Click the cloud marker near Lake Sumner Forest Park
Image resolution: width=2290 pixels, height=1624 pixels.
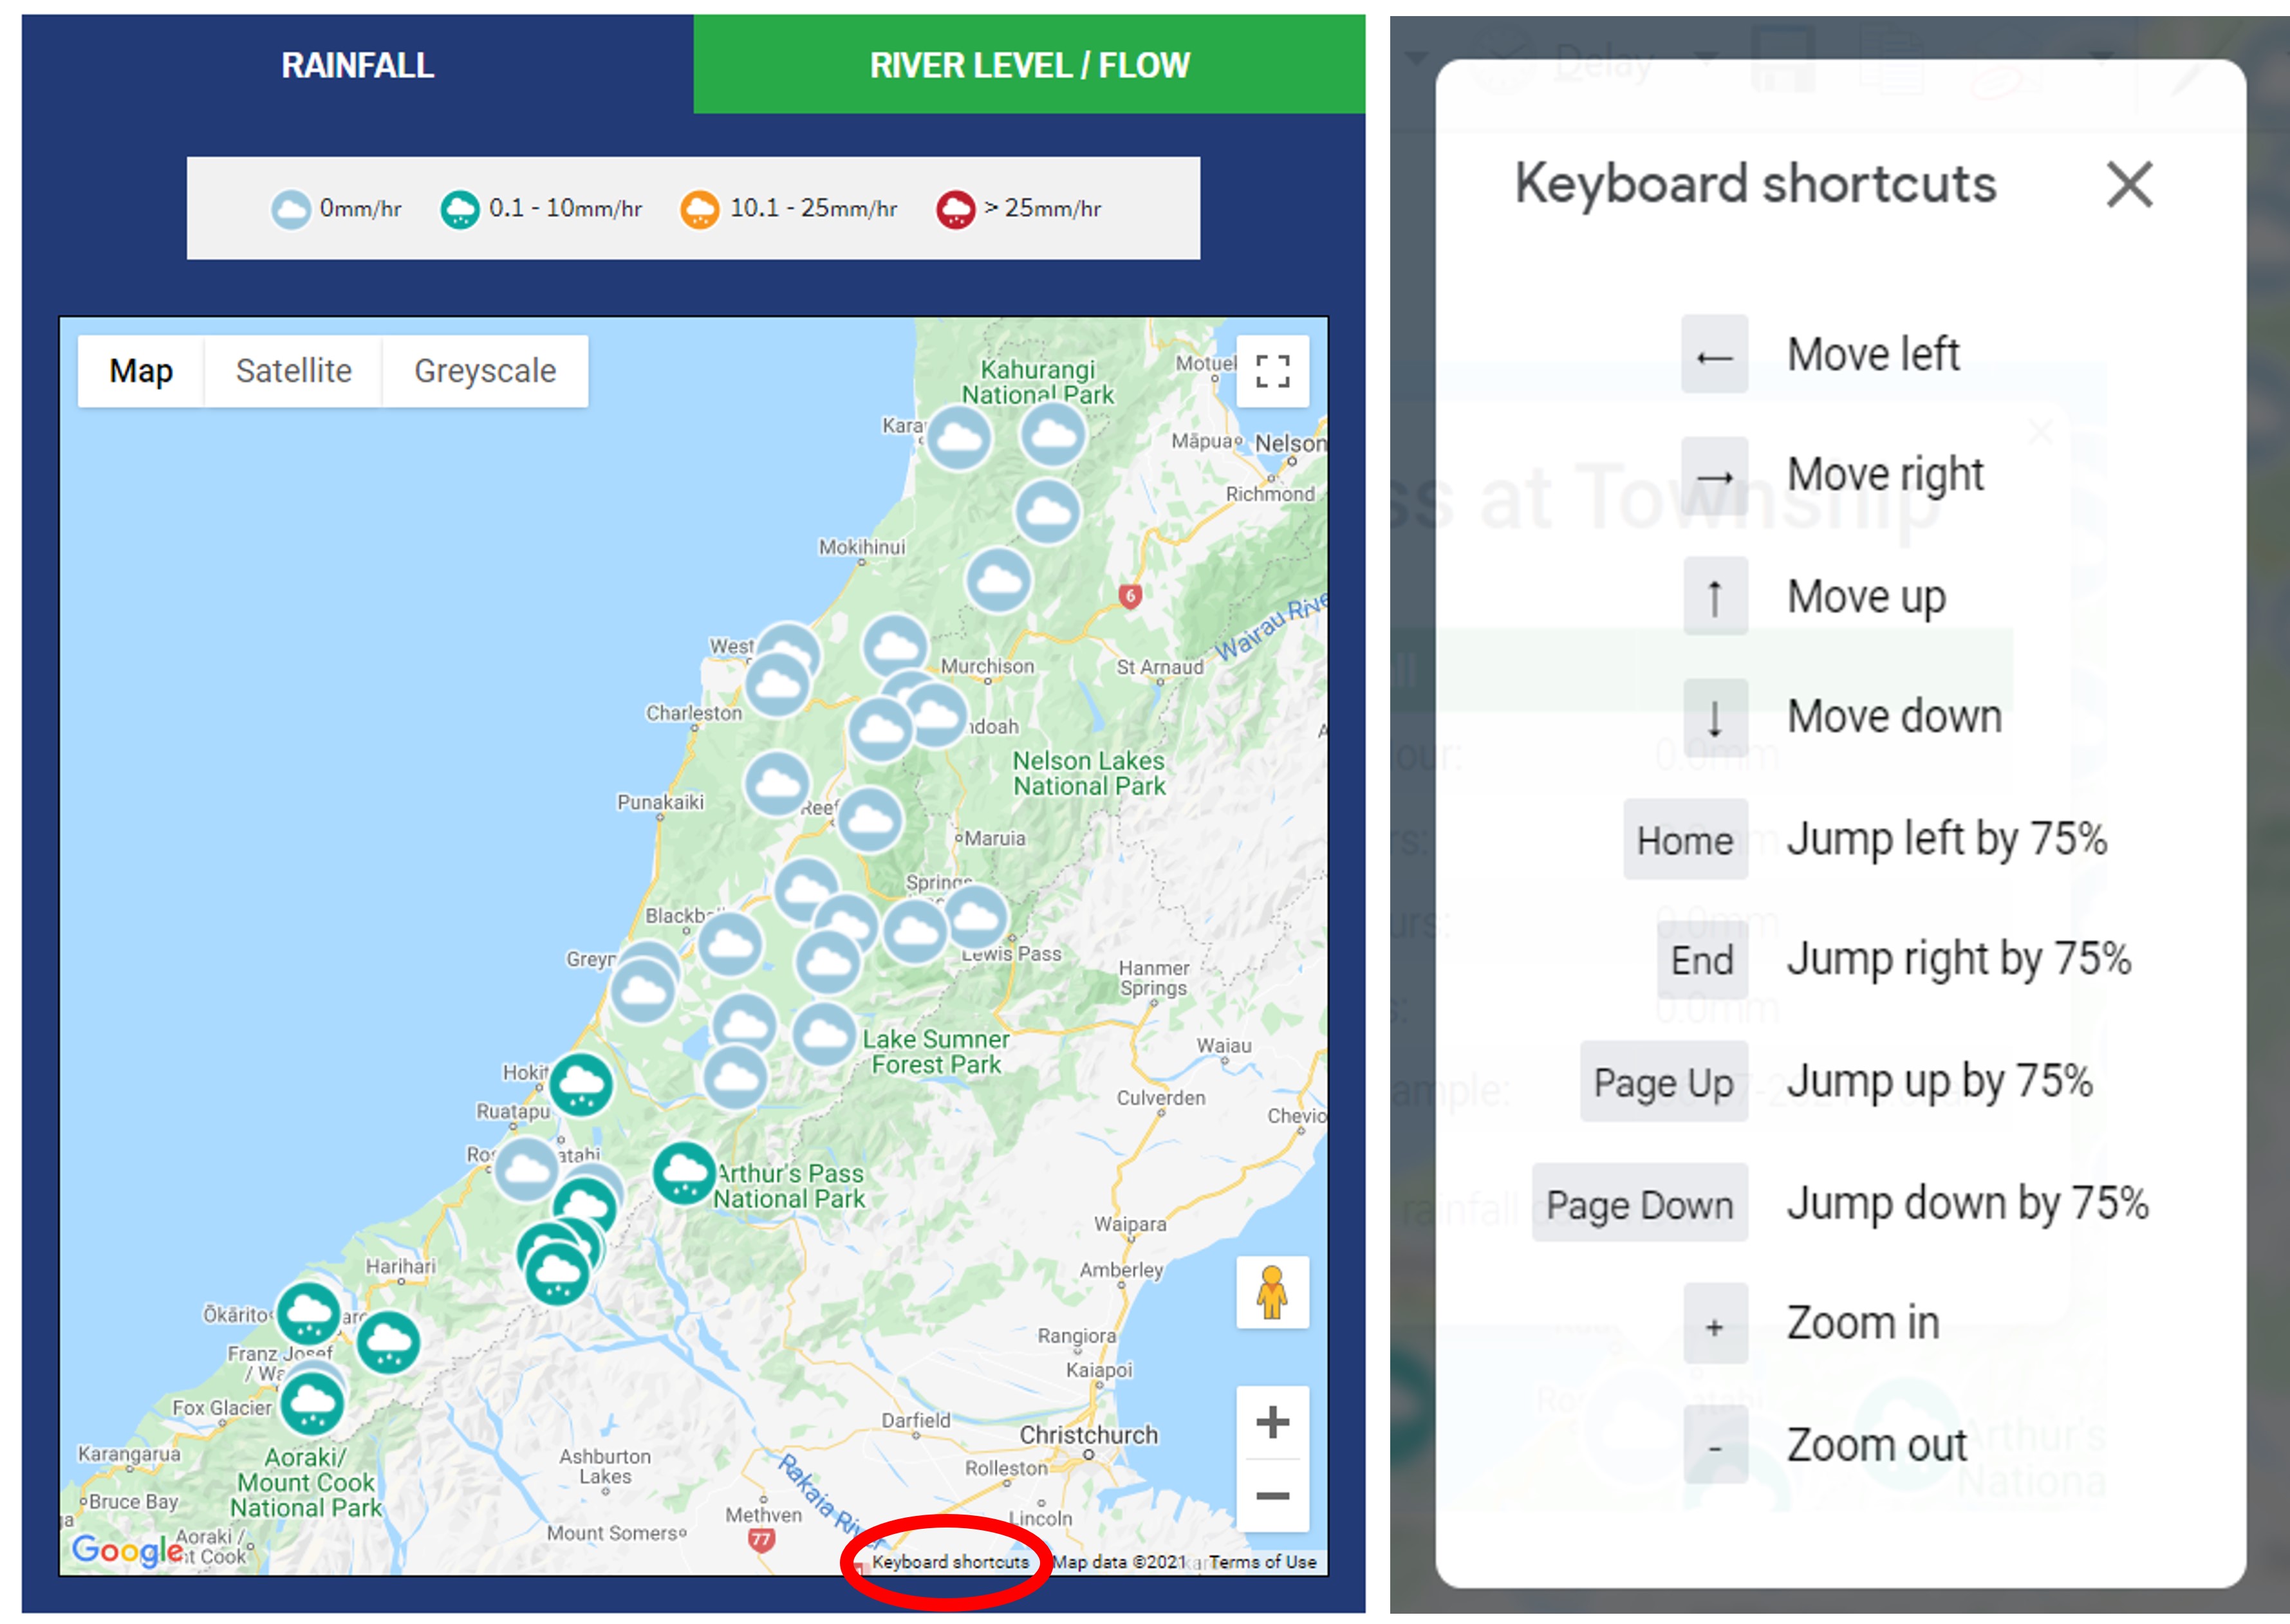point(824,1034)
